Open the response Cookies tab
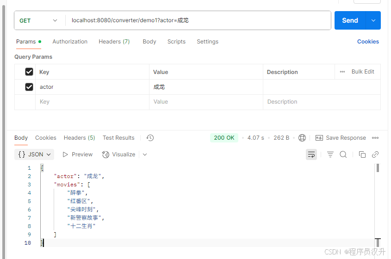The width and height of the screenshot is (391, 259). pos(46,138)
